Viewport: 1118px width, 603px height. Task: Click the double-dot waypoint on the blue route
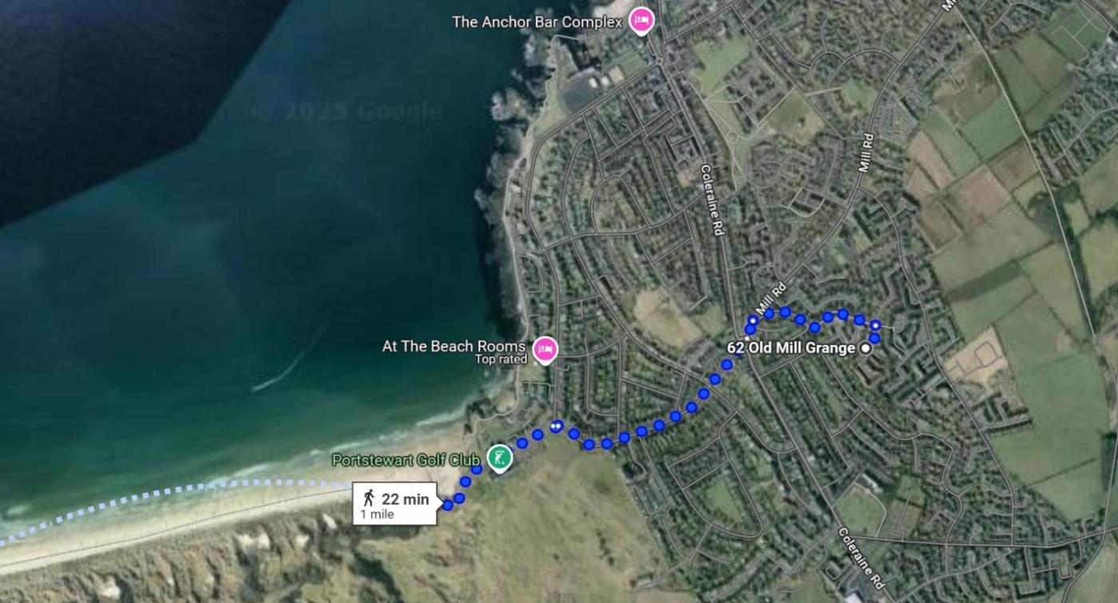tap(557, 425)
